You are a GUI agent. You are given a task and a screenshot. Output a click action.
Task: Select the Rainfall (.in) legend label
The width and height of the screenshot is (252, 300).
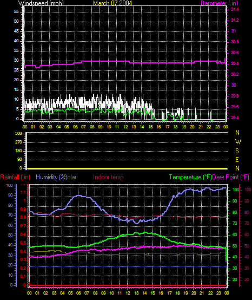point(15,177)
